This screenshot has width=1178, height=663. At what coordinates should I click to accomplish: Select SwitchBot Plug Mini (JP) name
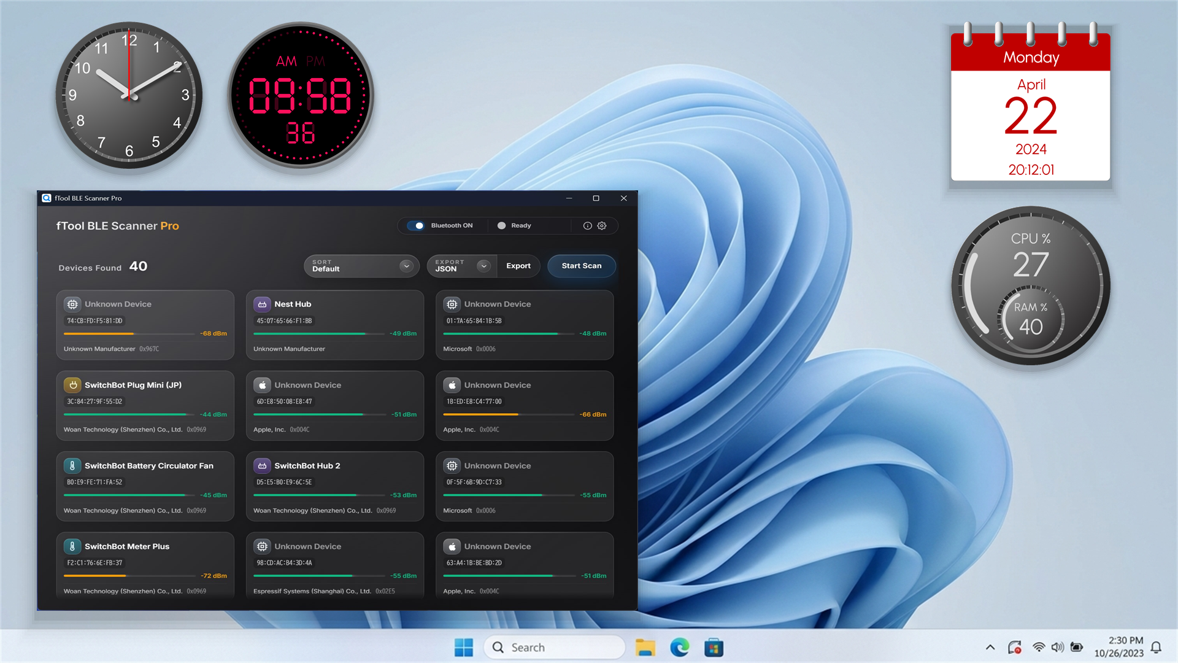133,385
